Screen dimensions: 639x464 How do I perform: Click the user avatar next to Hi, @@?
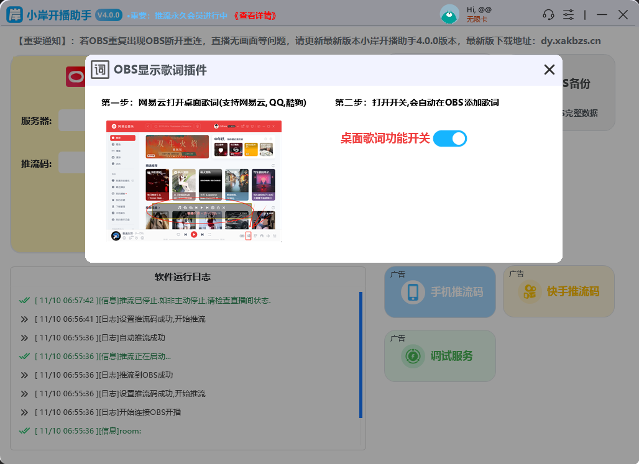tap(449, 14)
